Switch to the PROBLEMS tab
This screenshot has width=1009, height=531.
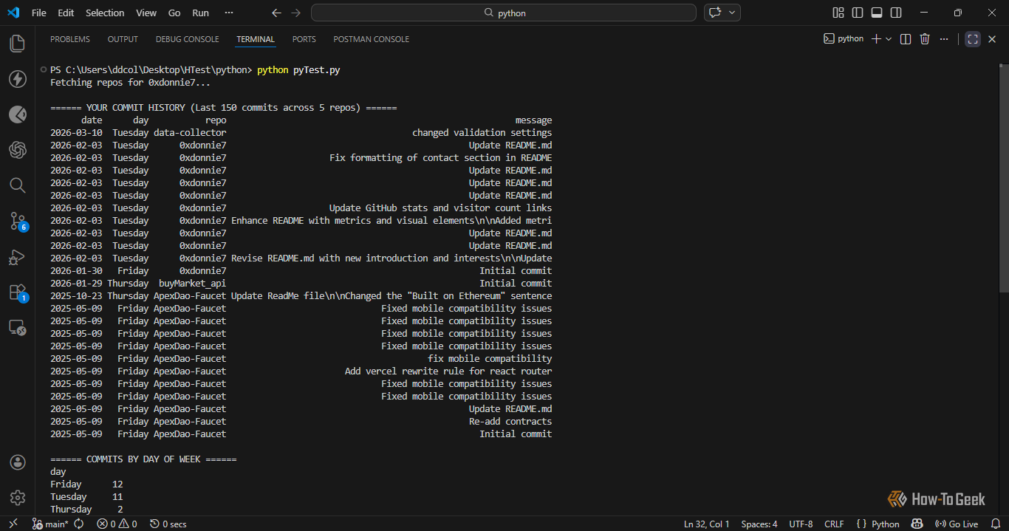pos(70,39)
